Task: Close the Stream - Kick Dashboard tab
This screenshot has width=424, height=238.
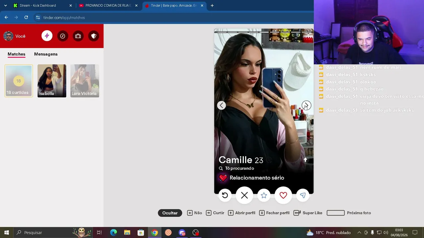Action: tap(71, 6)
